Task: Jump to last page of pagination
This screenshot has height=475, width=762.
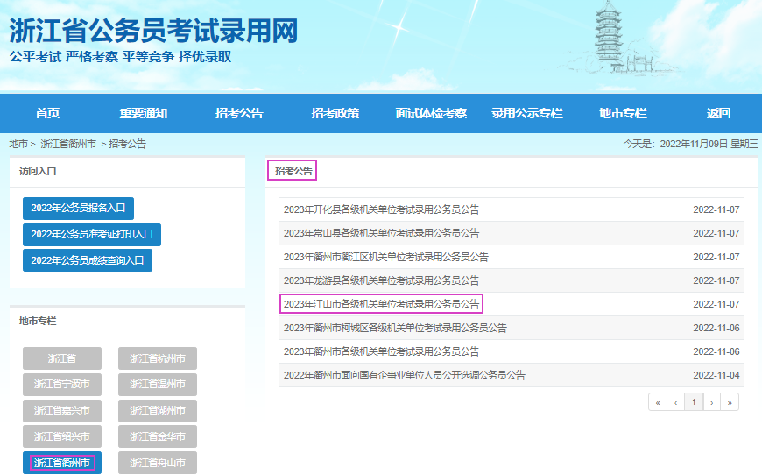Action: point(730,402)
